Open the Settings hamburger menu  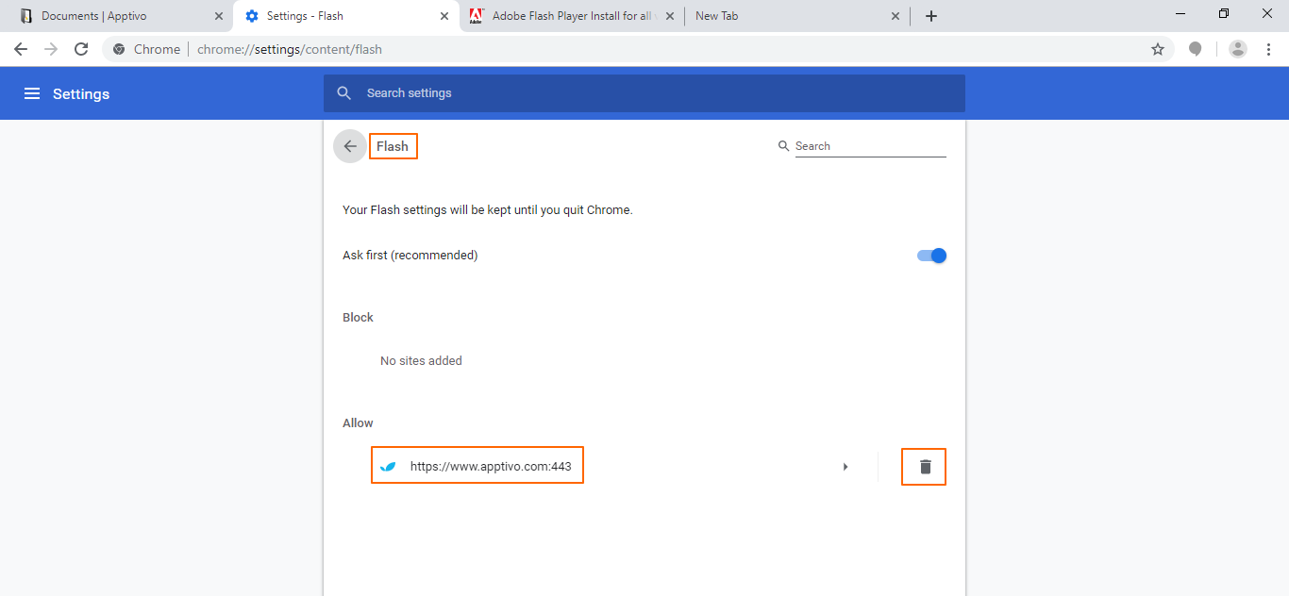(x=32, y=93)
